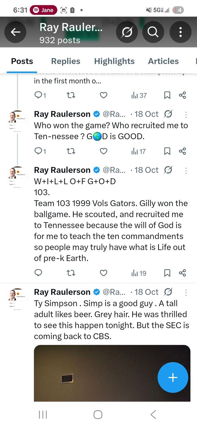Open more options on Ty Simpson post

(186, 292)
